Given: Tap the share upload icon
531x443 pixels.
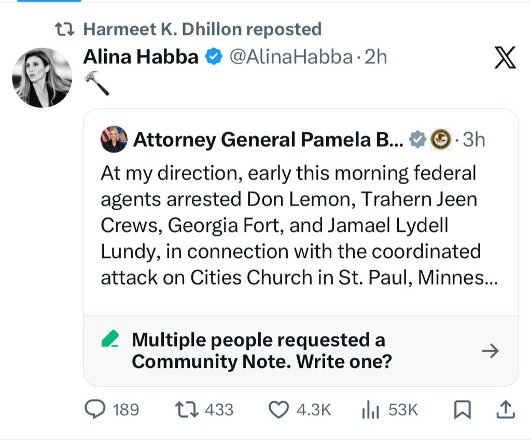Looking at the screenshot, I should click(505, 410).
